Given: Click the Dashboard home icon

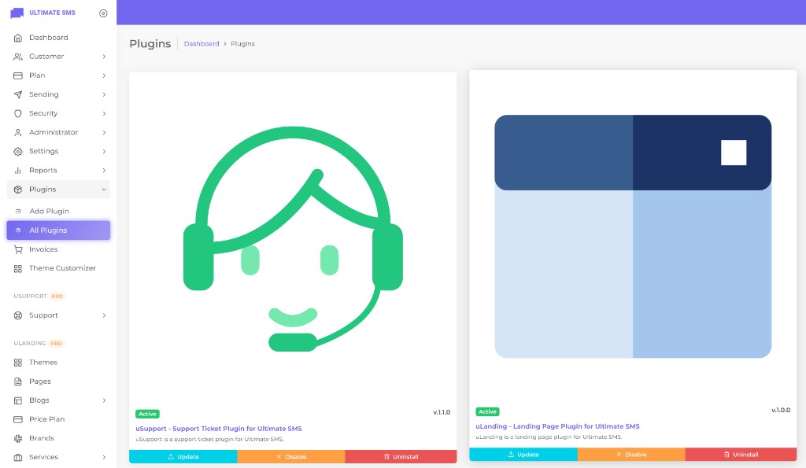Looking at the screenshot, I should coord(18,38).
